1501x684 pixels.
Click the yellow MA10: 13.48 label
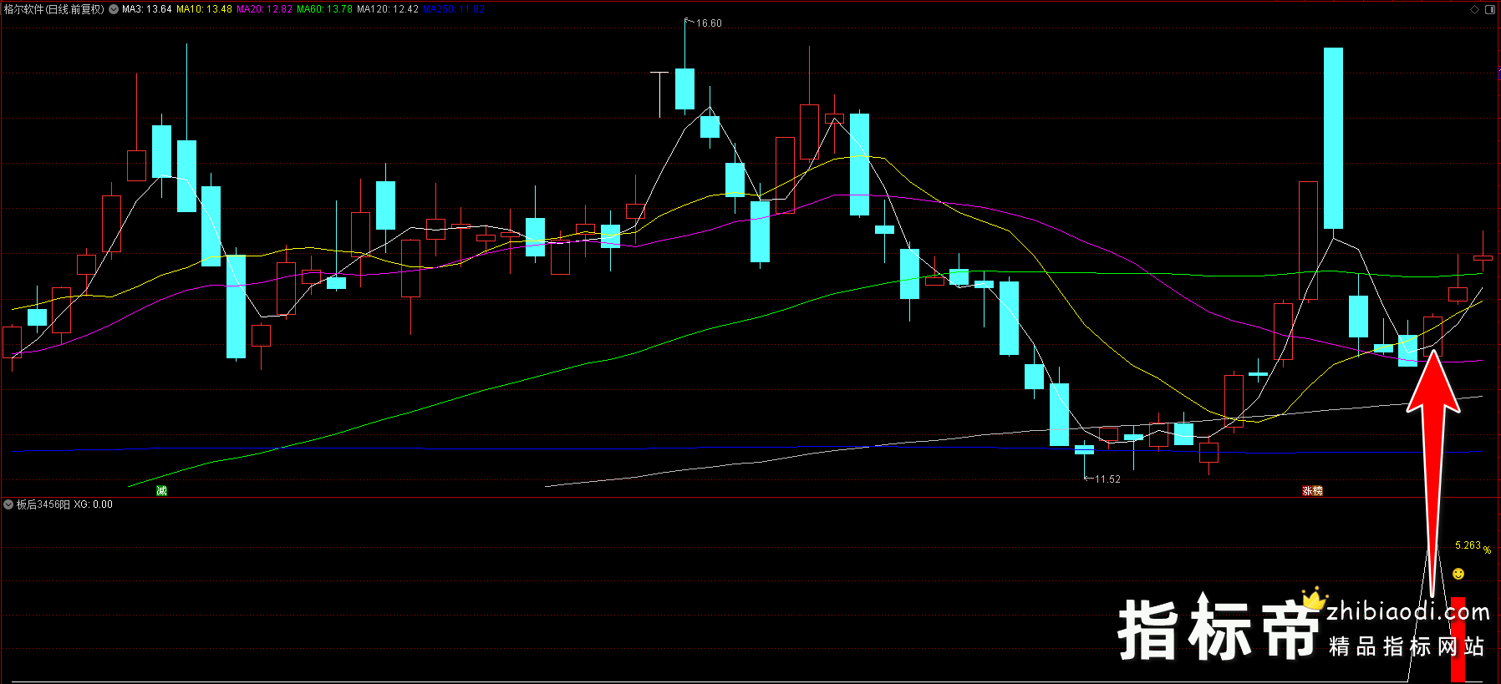(204, 9)
